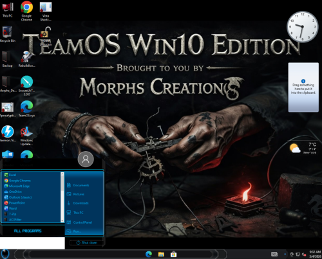
Task: Click the network icon in the system tray
Action: [x=298, y=255]
